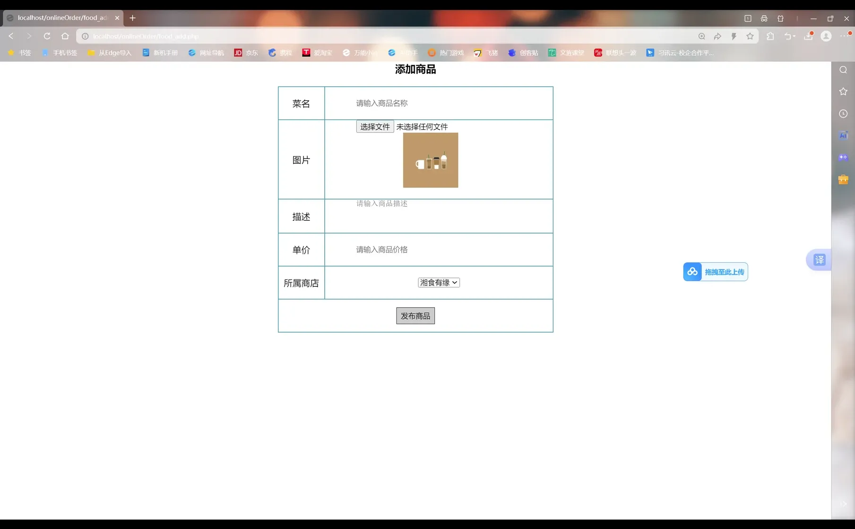Open the AI assistant sidebar icon

pos(843,135)
